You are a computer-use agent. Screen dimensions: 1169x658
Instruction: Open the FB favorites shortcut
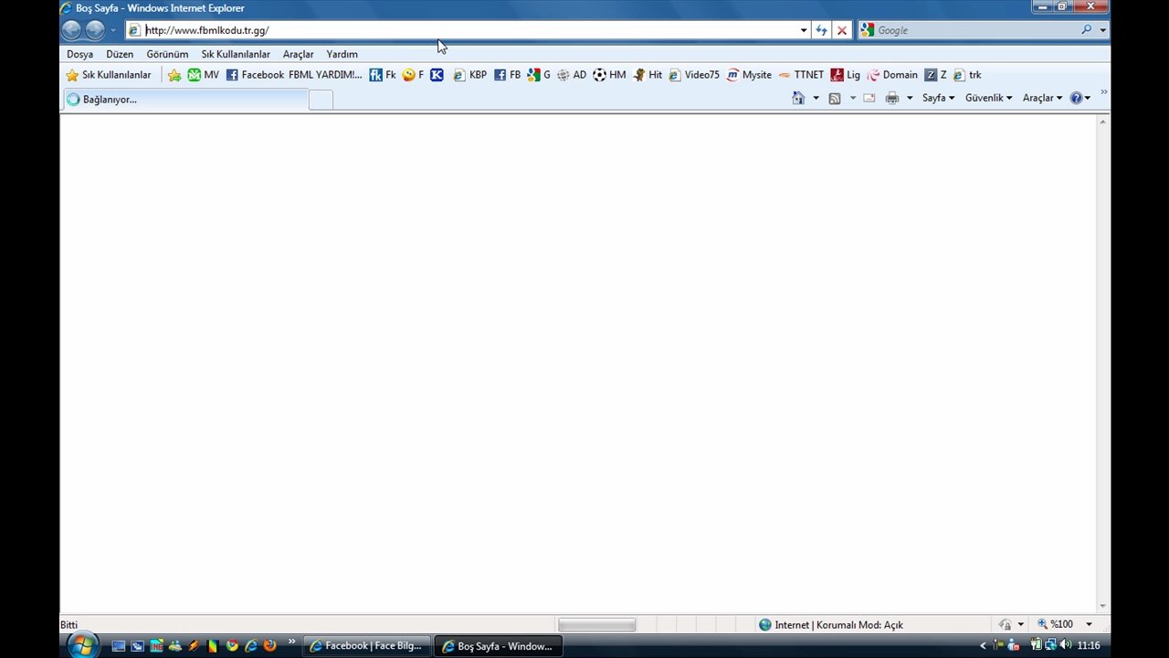tap(507, 75)
